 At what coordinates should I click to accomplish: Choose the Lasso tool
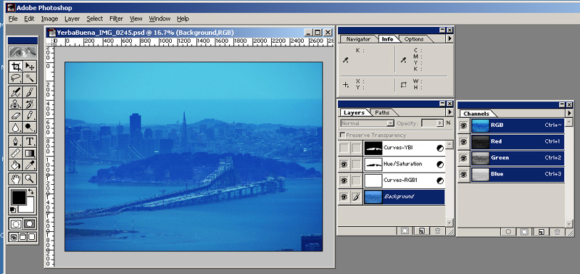pyautogui.click(x=16, y=78)
